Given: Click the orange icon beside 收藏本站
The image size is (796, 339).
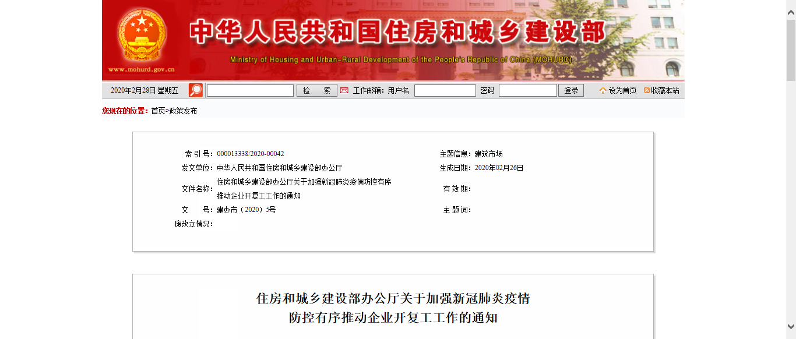Looking at the screenshot, I should coord(646,90).
